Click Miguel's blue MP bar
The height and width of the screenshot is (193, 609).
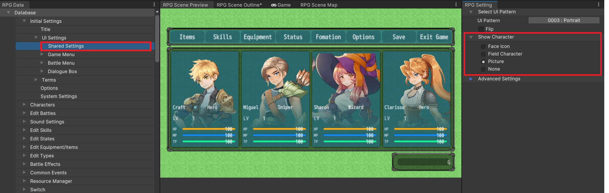[279, 135]
